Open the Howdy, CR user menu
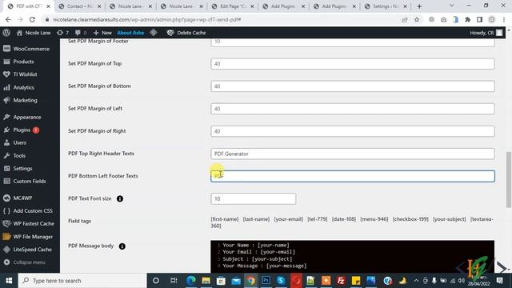The image size is (512, 288). 486,33
